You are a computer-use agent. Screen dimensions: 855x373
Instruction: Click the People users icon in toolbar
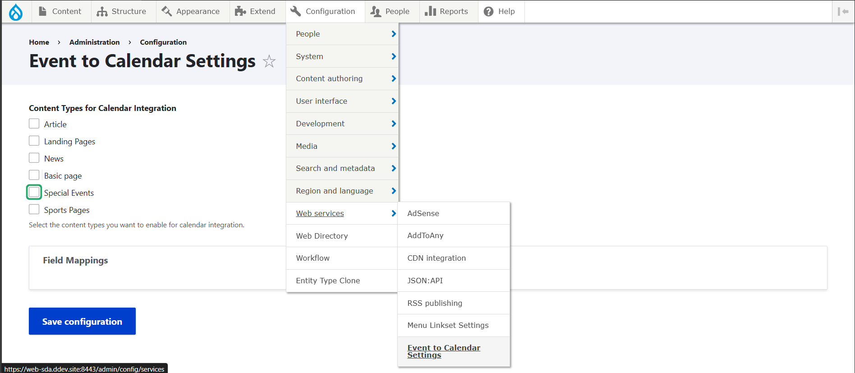(x=376, y=11)
